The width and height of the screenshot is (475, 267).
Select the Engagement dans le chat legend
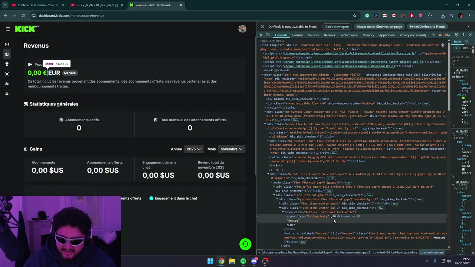(x=173, y=198)
